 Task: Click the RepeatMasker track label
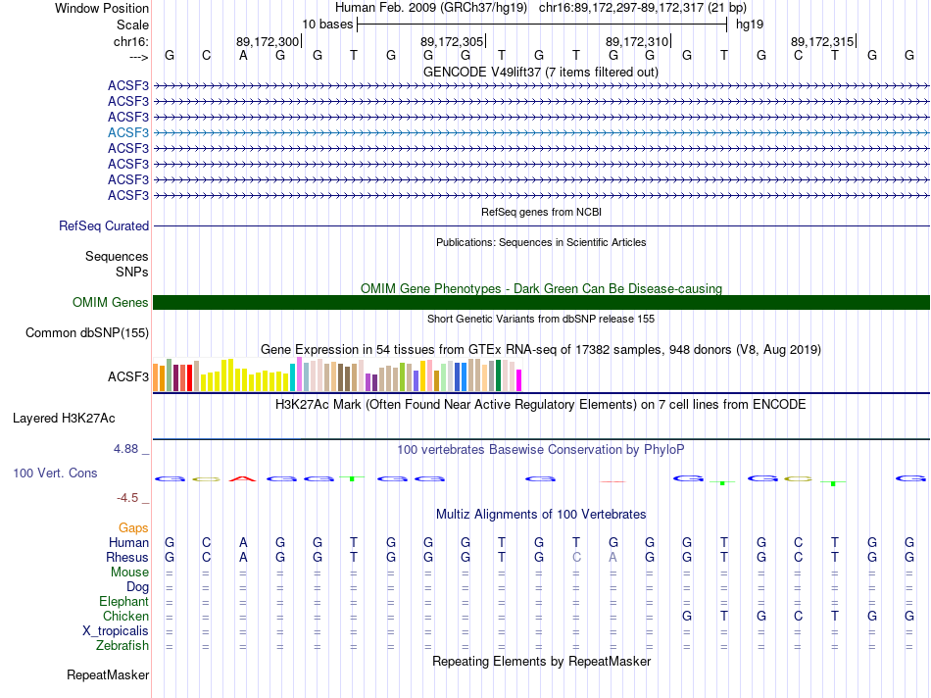(x=108, y=675)
